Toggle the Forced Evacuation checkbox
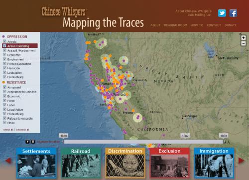 4,63
